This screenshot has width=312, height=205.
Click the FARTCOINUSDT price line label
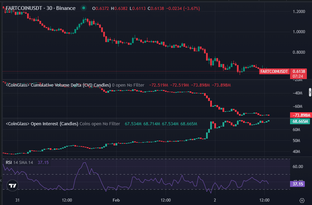point(274,72)
